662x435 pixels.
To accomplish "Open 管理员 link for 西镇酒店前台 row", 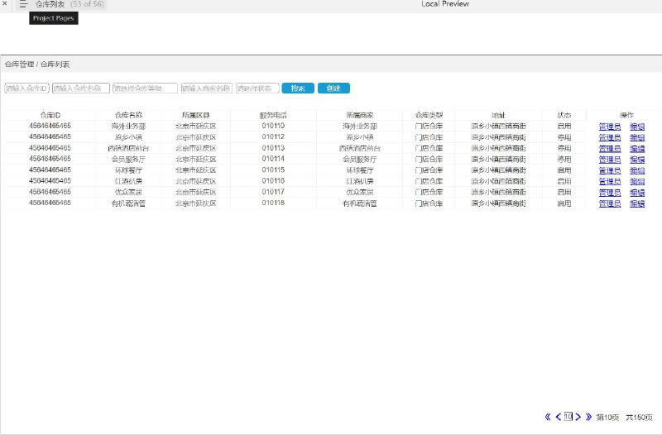I will (x=610, y=149).
